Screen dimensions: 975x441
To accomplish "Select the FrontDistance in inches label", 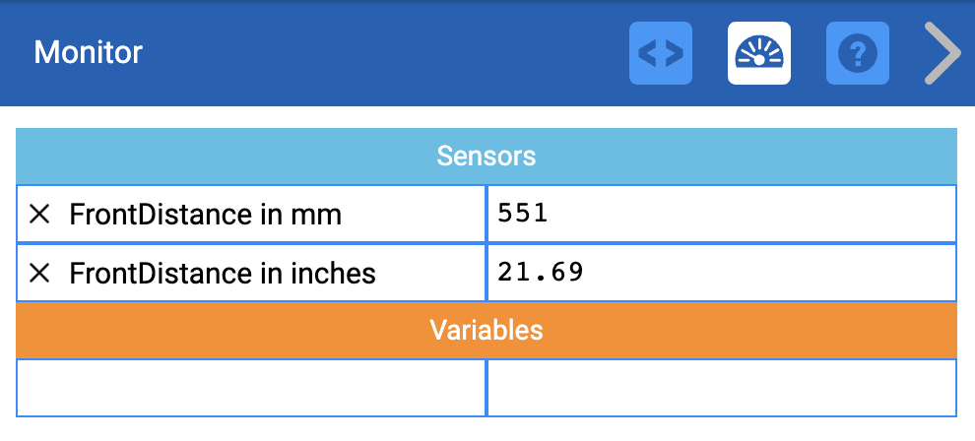I will point(223,273).
